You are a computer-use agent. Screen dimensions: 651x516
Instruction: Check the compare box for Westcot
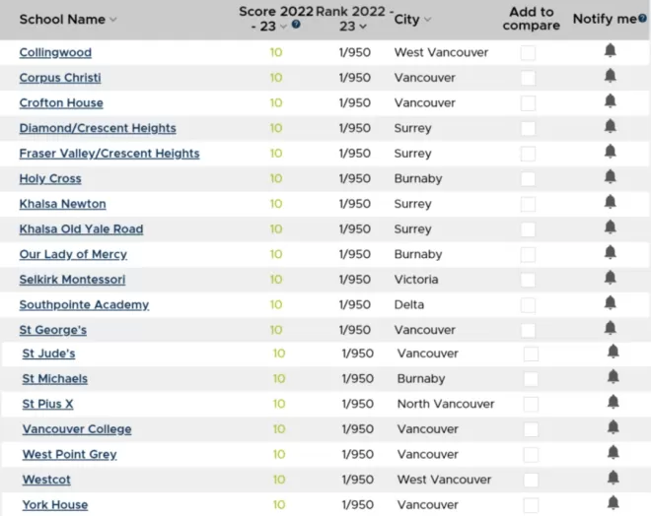[x=531, y=480]
